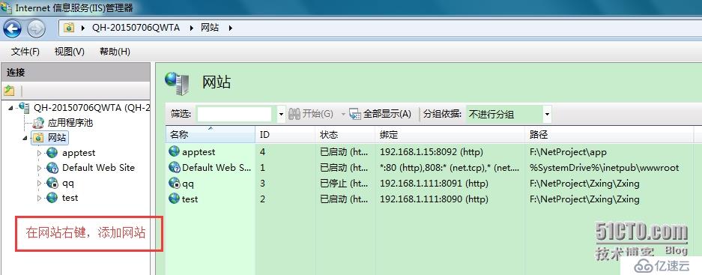Collapse the QH-20150706QWTA server node
The height and width of the screenshot is (275, 702).
[11, 107]
